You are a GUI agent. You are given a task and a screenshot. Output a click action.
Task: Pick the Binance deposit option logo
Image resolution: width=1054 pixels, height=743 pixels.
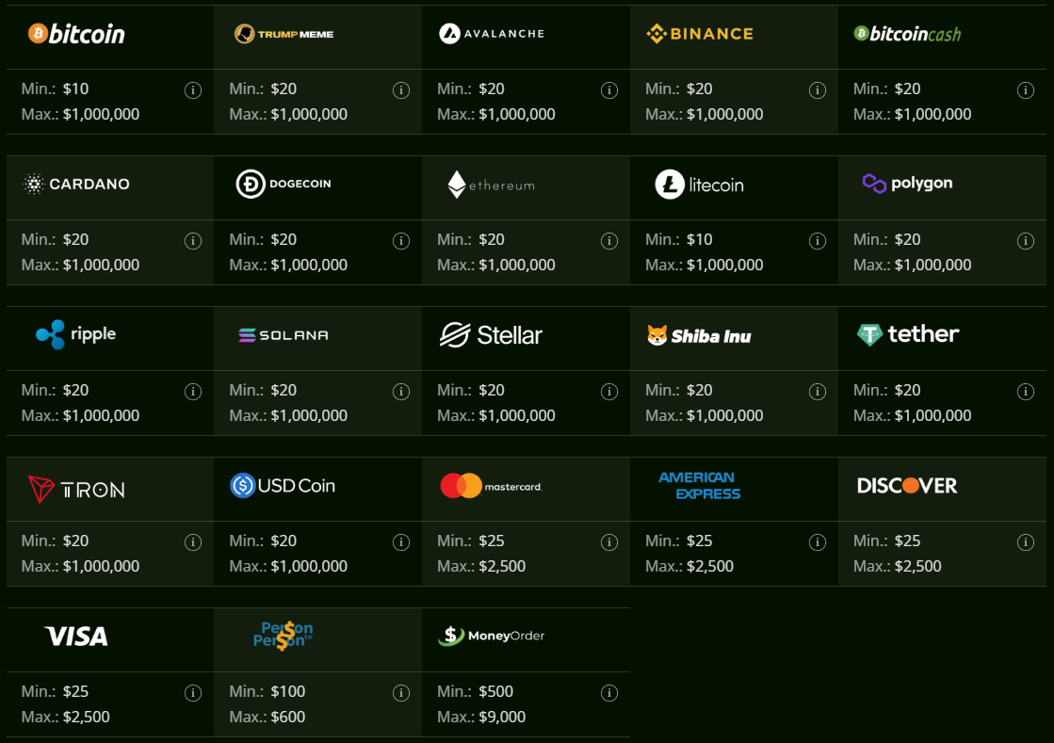(700, 34)
